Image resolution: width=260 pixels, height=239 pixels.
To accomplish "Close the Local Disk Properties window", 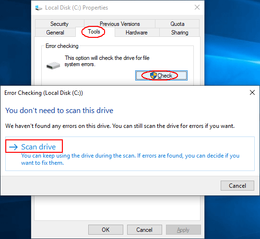I will coord(197,7).
